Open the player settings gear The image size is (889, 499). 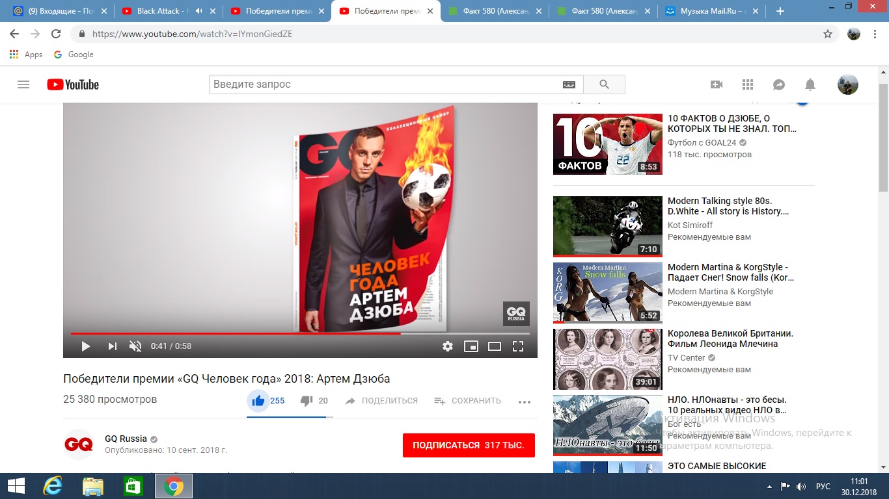coord(448,346)
